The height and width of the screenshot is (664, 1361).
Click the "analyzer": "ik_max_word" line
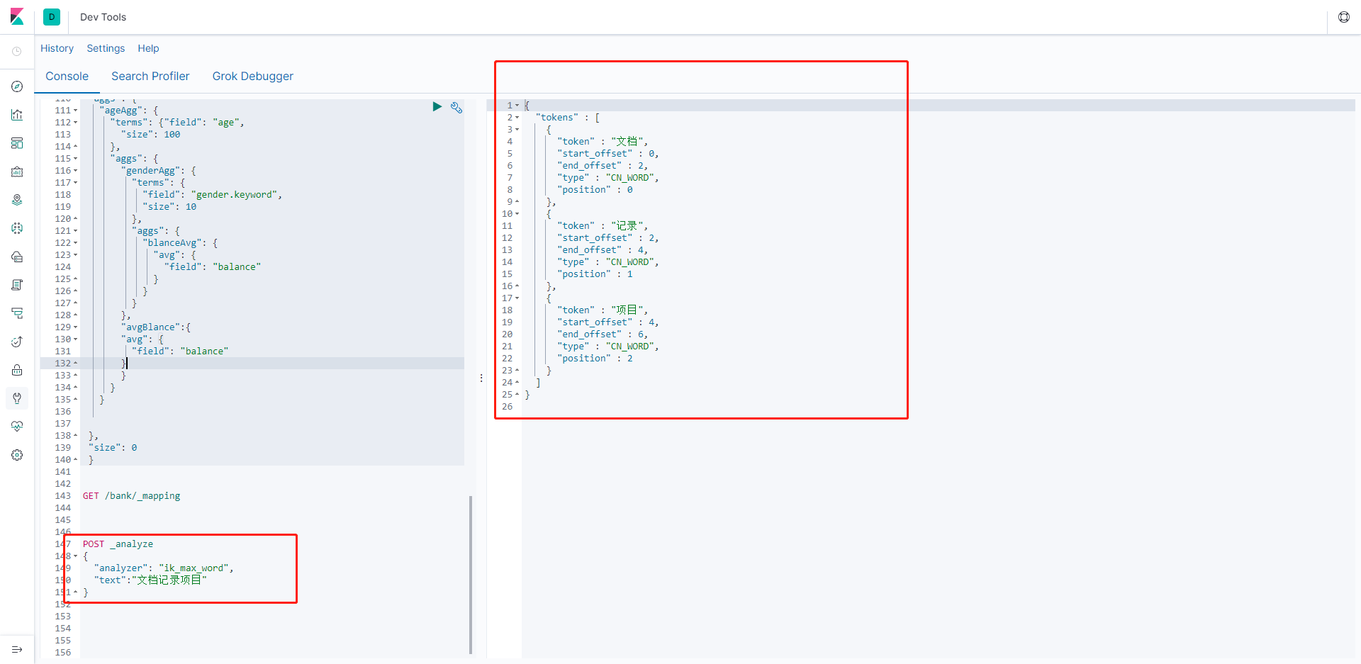[x=164, y=568]
